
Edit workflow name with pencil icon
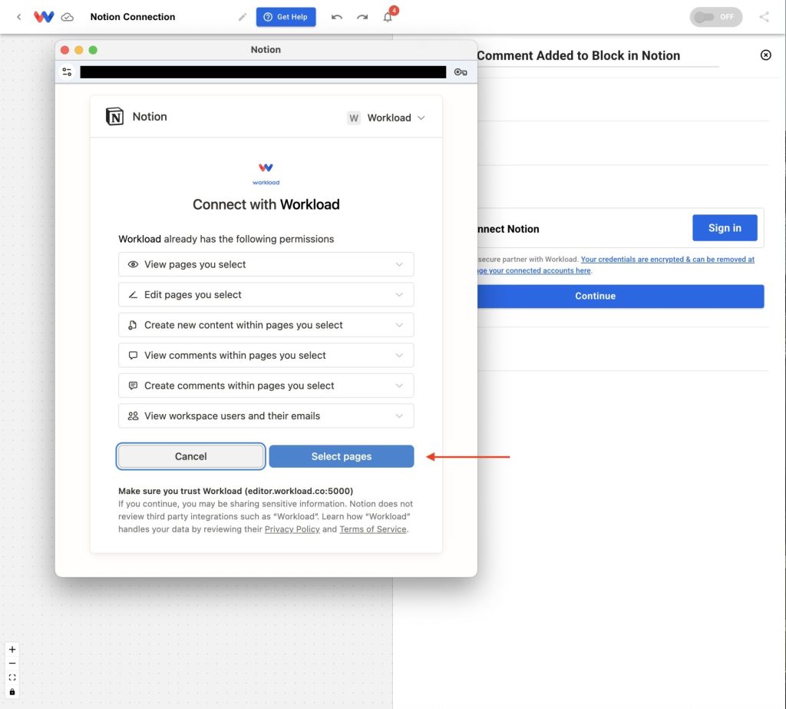coord(242,17)
